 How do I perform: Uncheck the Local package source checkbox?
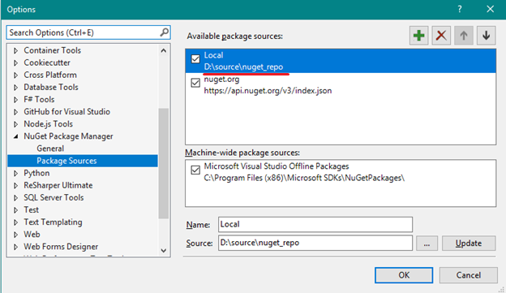pos(195,59)
